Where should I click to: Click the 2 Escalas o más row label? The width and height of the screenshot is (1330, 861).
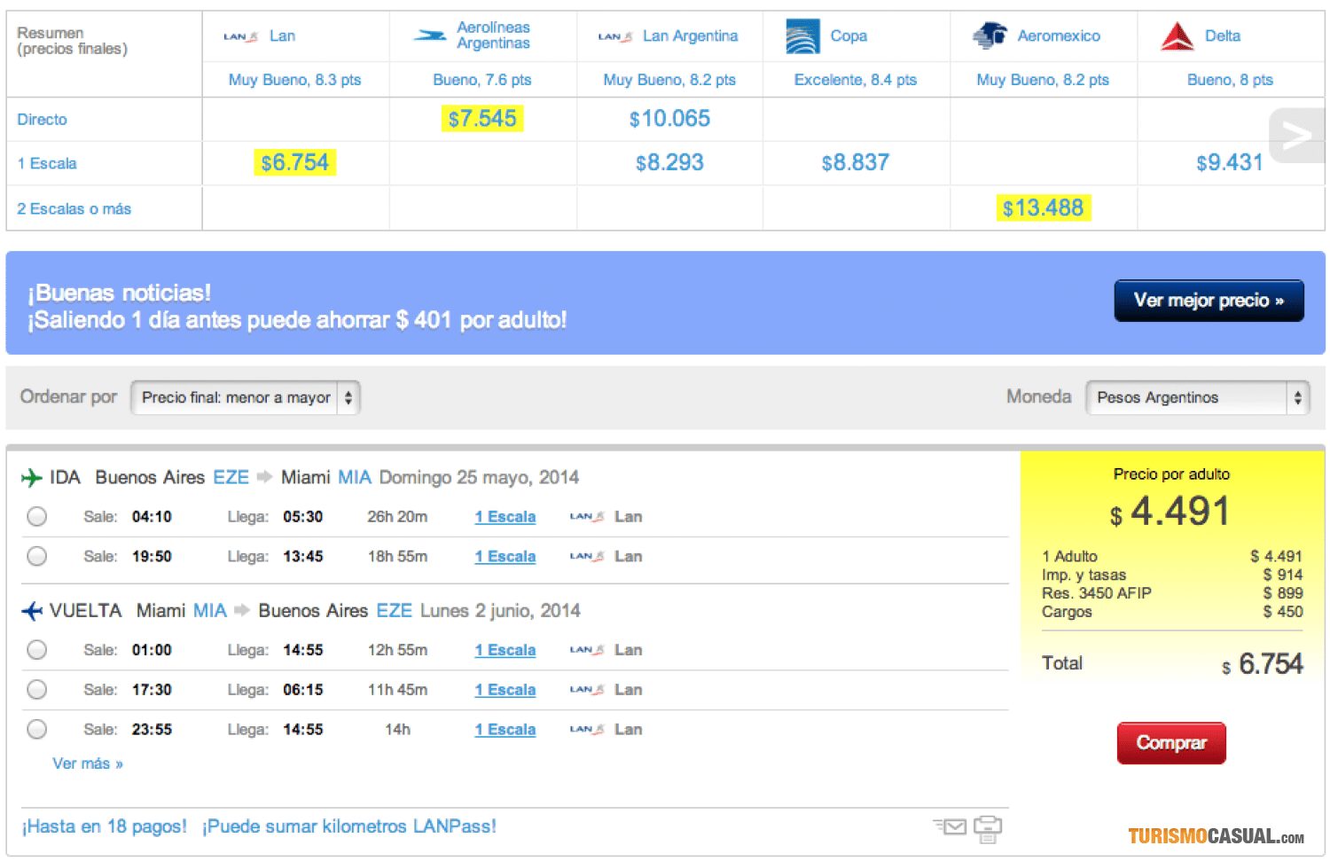(74, 209)
